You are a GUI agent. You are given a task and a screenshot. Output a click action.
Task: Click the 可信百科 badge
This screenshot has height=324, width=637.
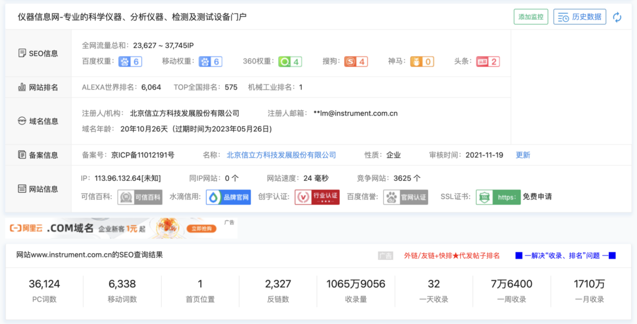[x=140, y=197]
